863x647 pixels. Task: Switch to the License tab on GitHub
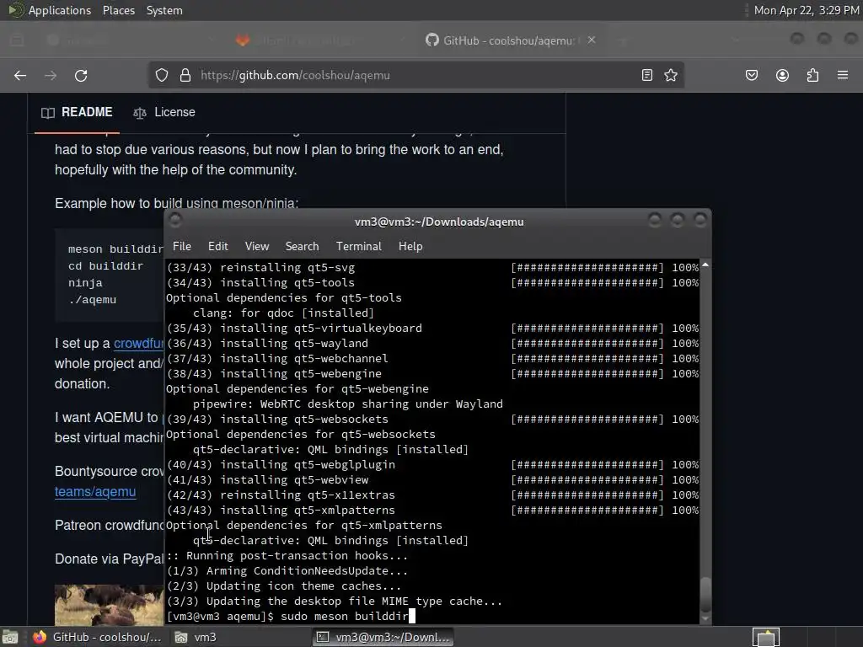coord(164,112)
